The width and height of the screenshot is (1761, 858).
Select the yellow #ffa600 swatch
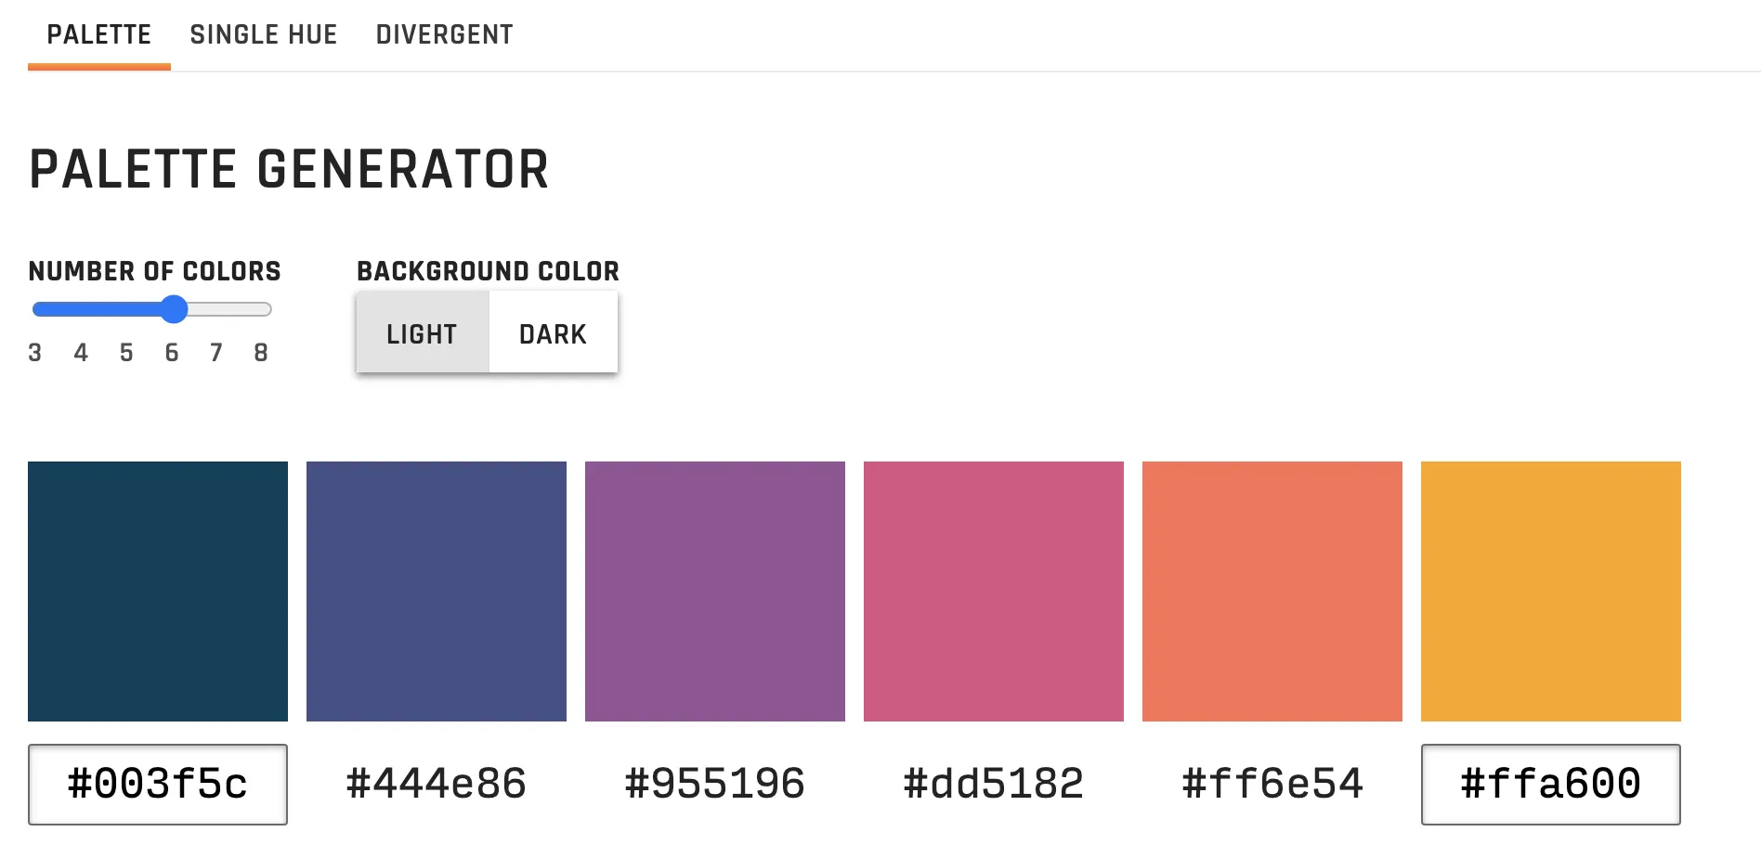coord(1550,591)
